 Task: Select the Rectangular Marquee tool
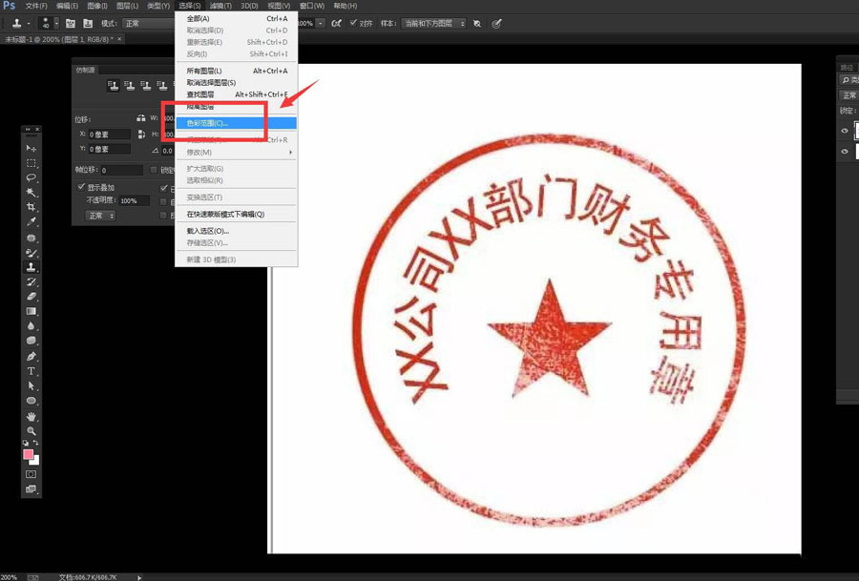[31, 163]
